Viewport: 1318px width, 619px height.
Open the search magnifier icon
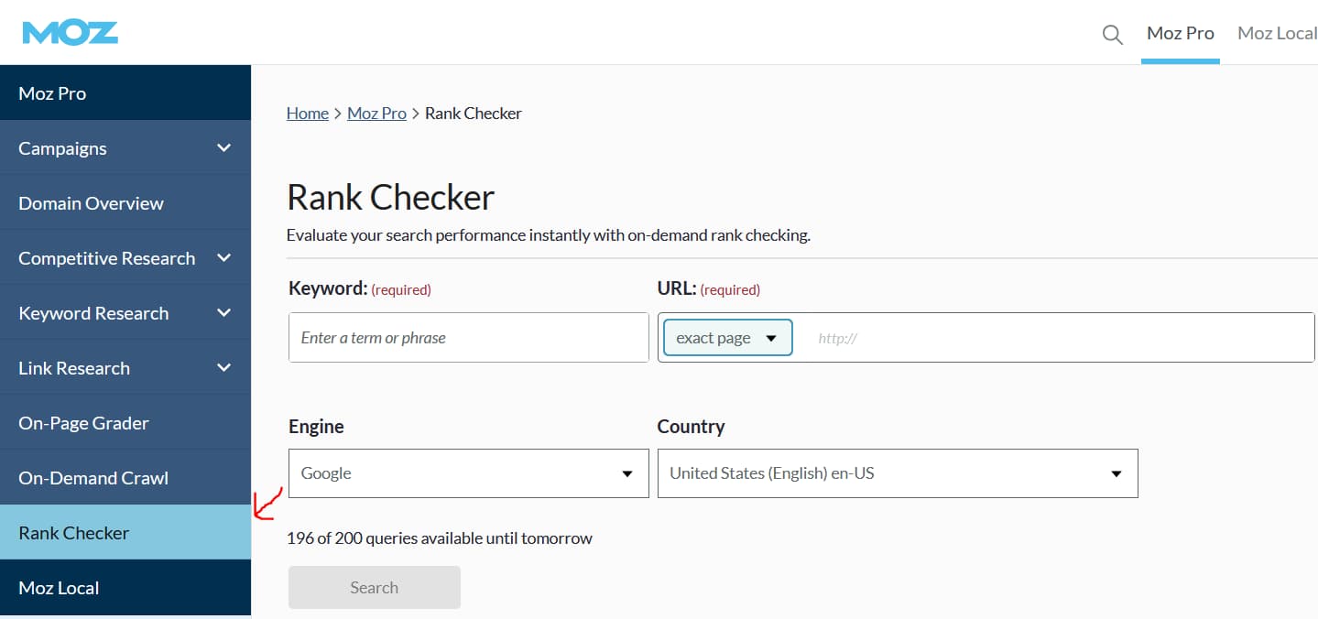point(1112,35)
